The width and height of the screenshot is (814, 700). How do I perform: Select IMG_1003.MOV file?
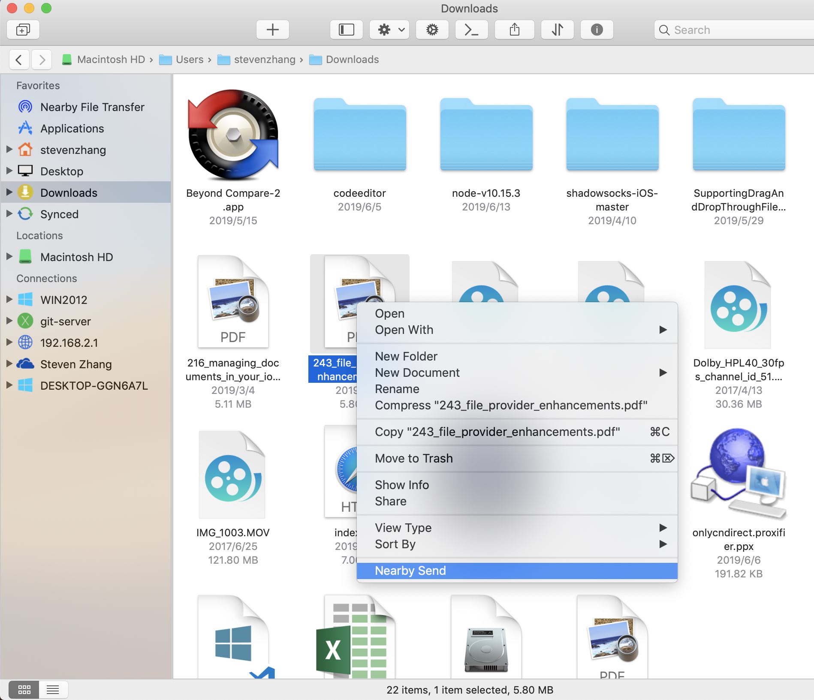232,475
